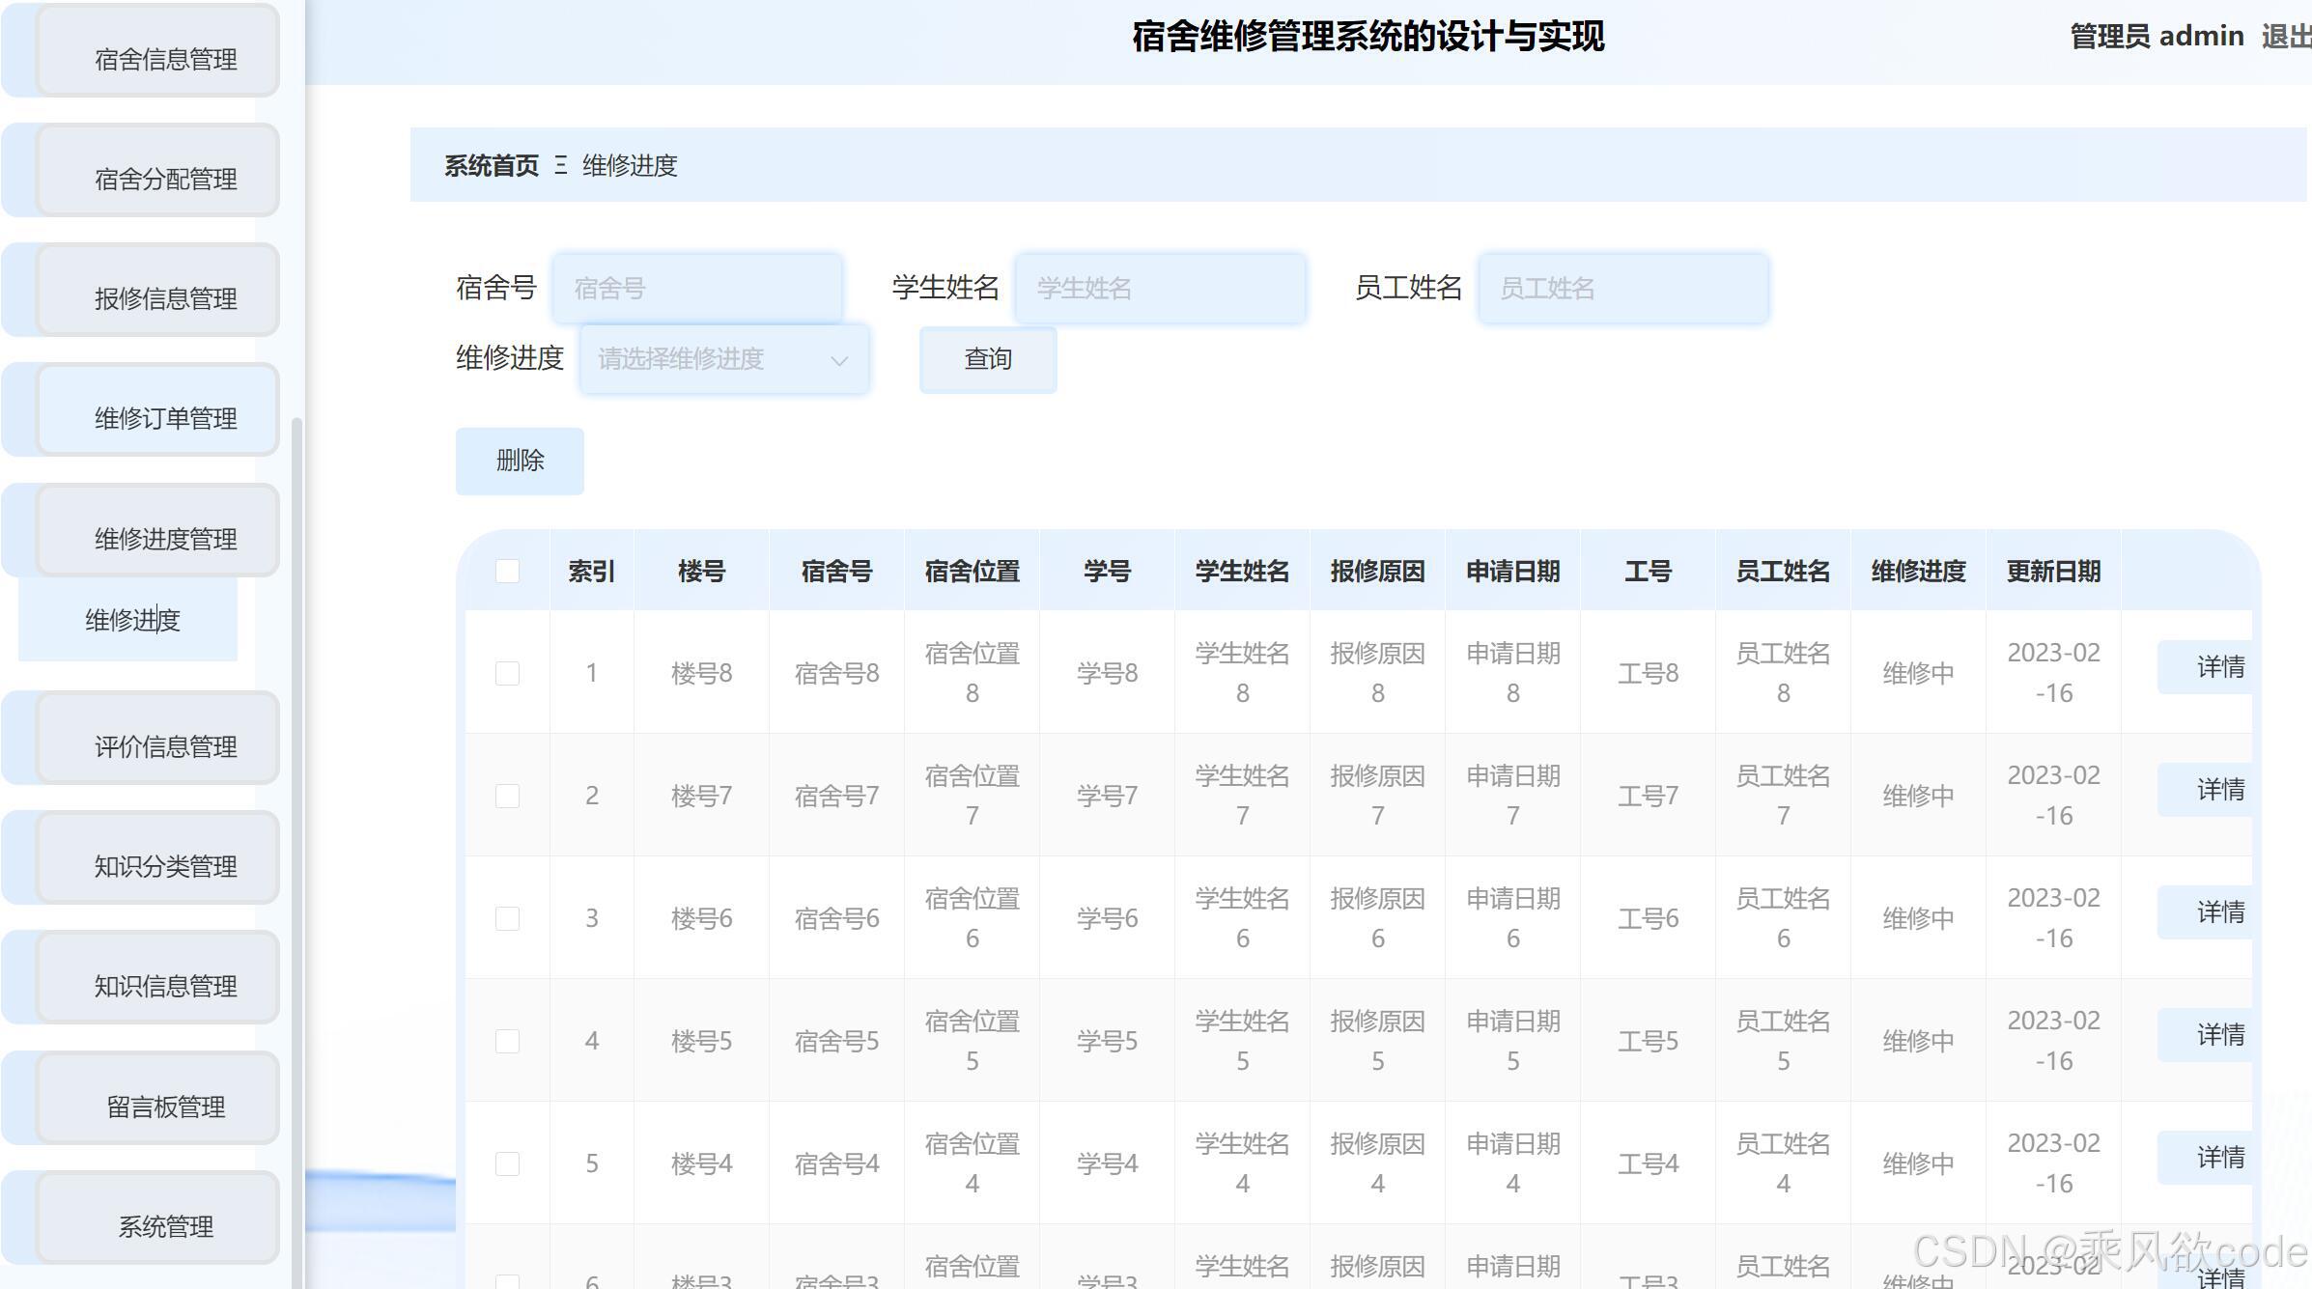This screenshot has width=2312, height=1289.
Task: Open 评价信息管理 in the sidebar
Action: (155, 745)
